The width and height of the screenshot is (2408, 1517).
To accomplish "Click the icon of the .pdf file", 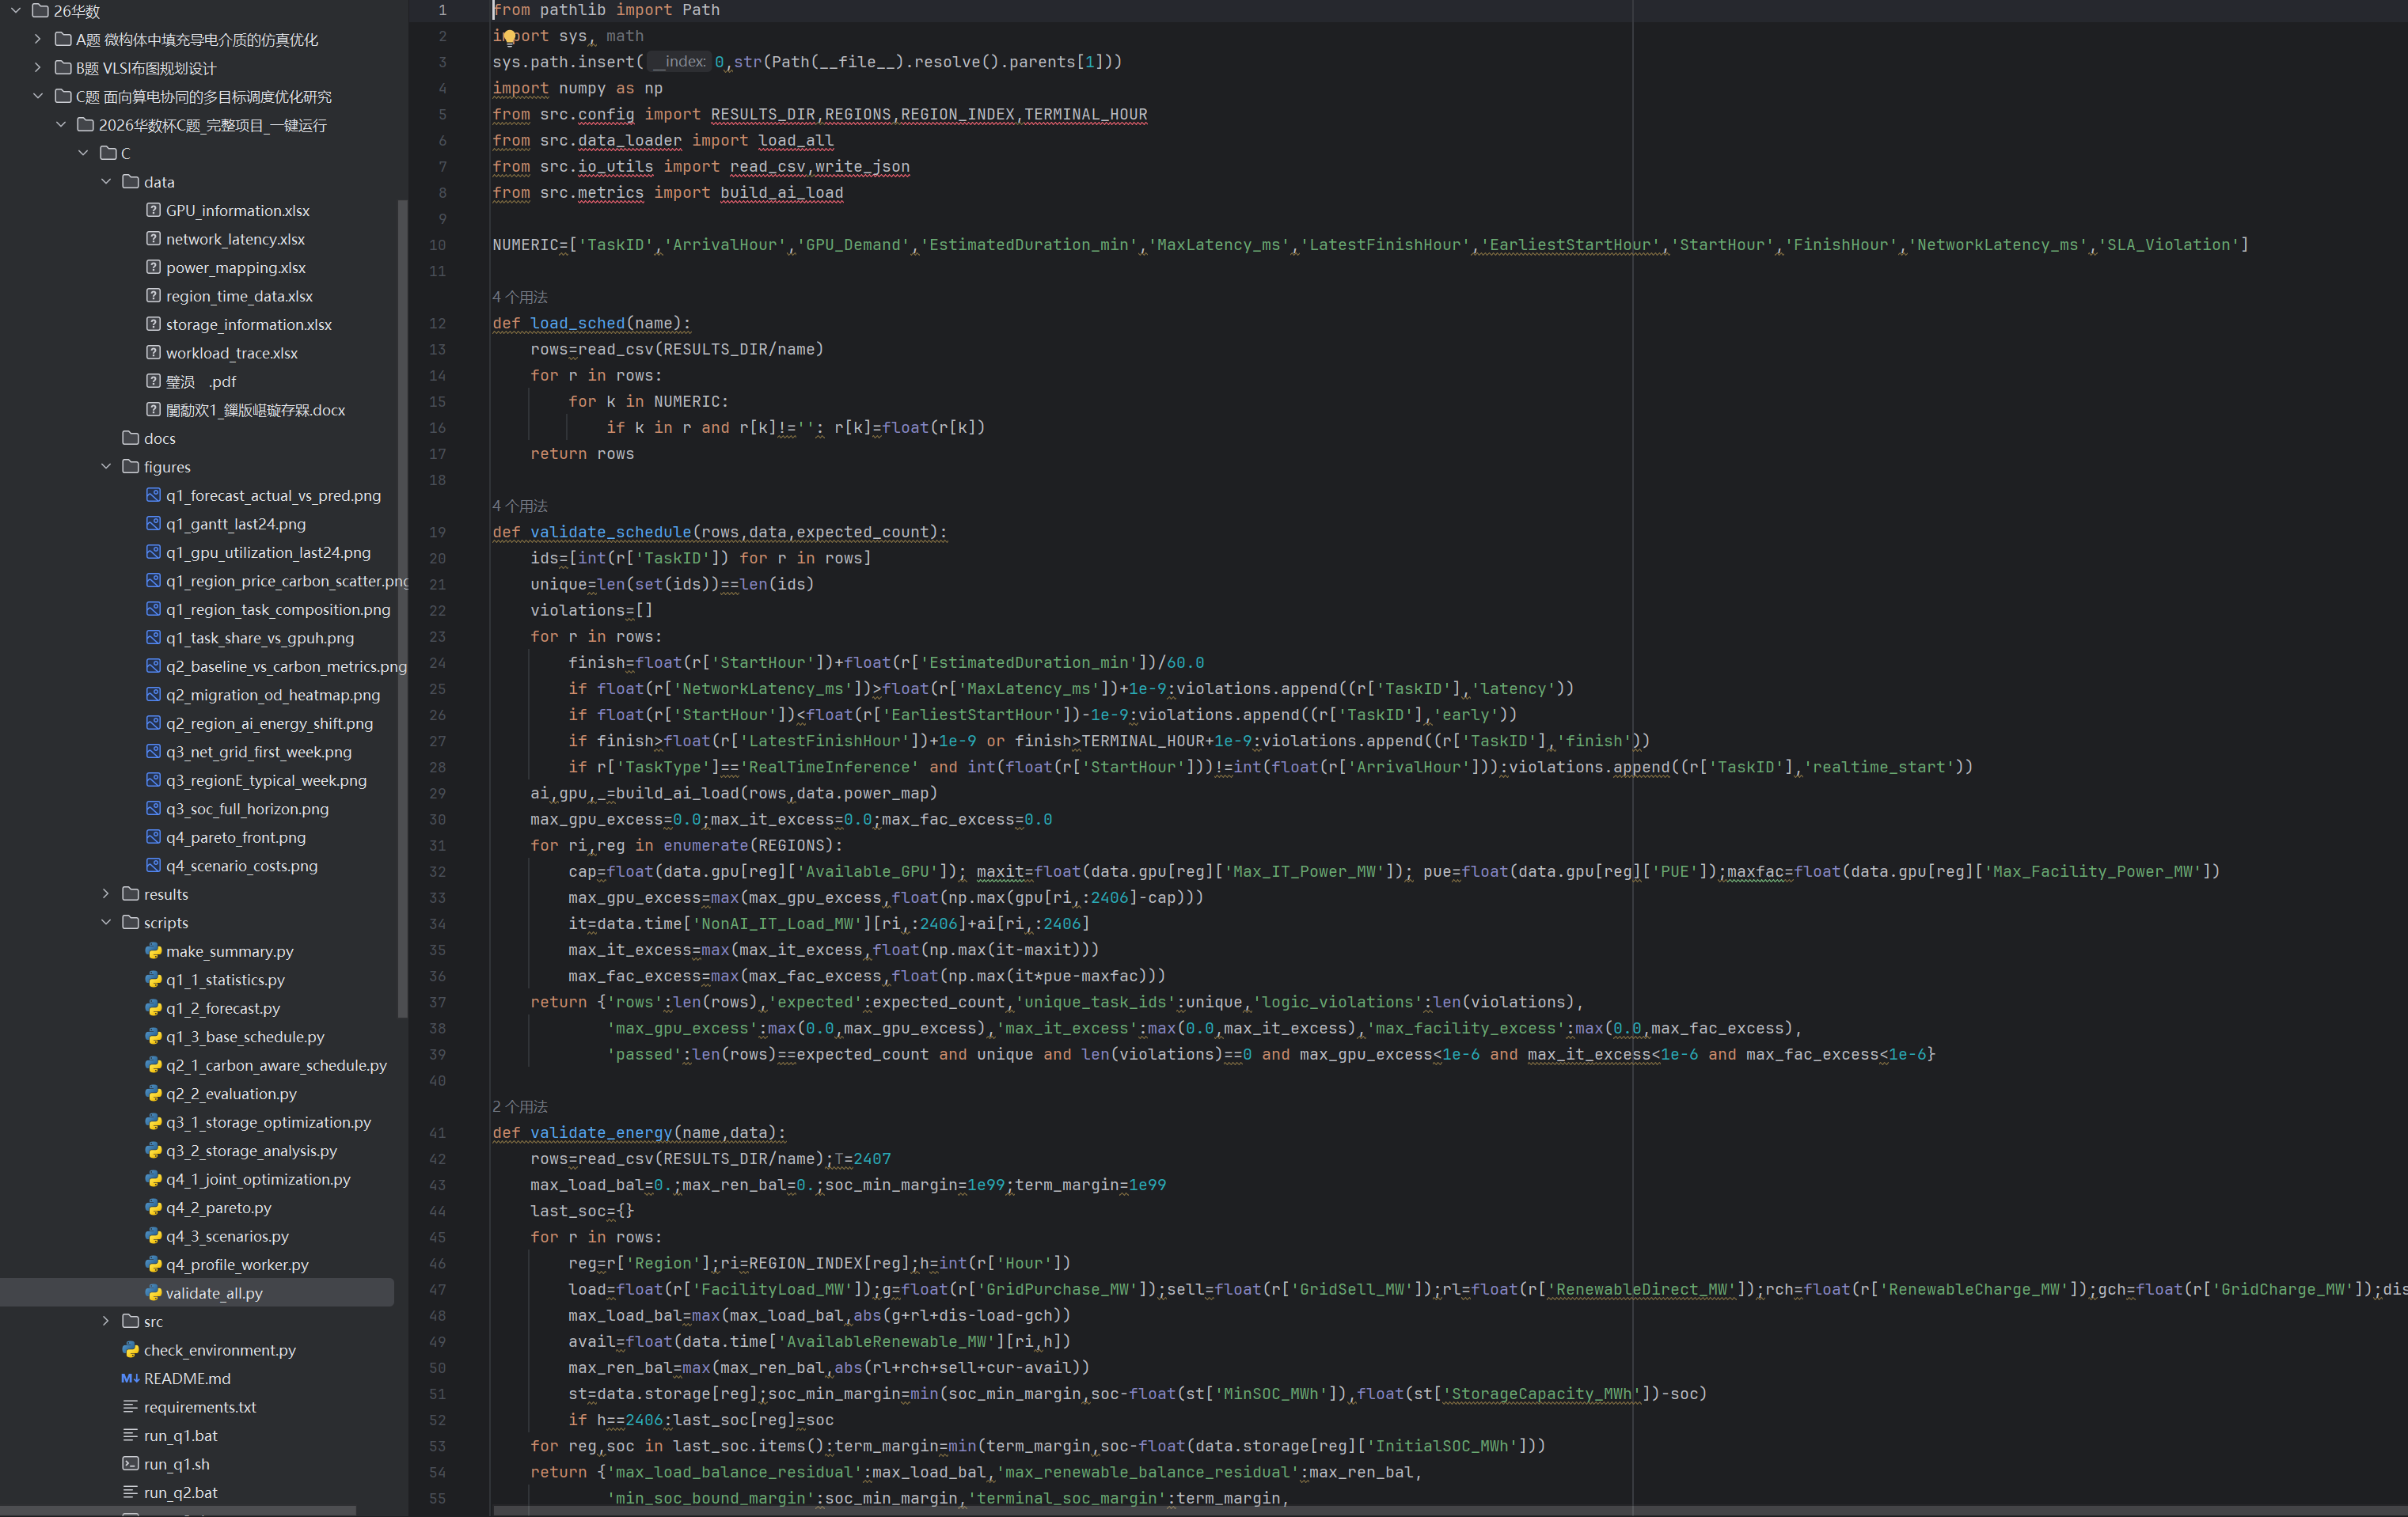I will (x=153, y=381).
